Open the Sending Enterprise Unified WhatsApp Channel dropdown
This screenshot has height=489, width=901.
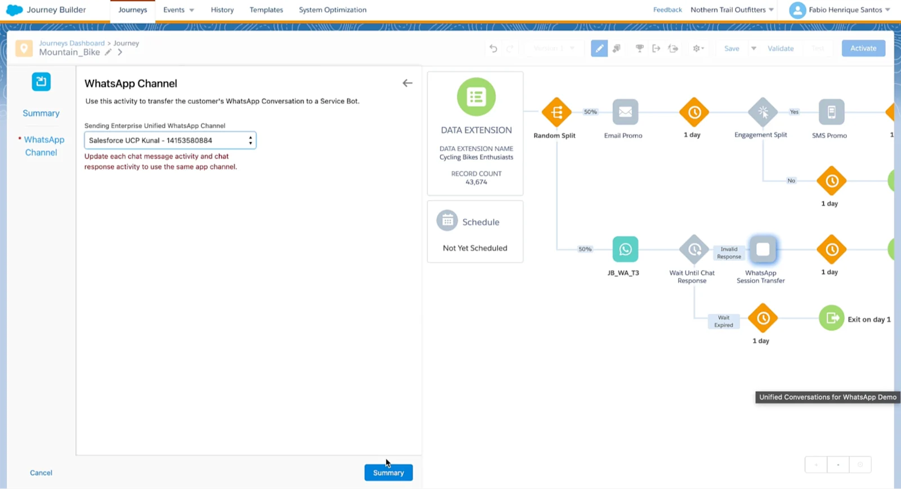(x=170, y=141)
